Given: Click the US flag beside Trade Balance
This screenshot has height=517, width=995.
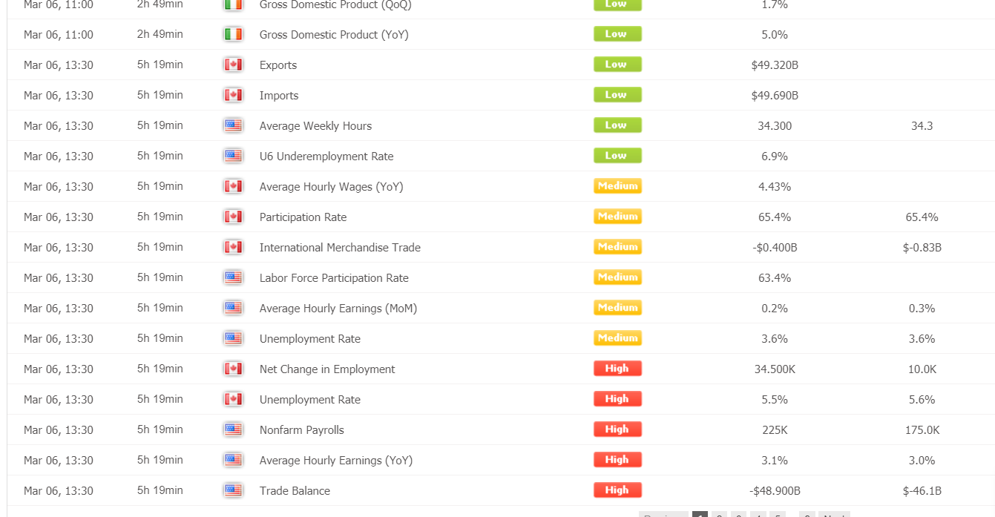Looking at the screenshot, I should pos(233,490).
